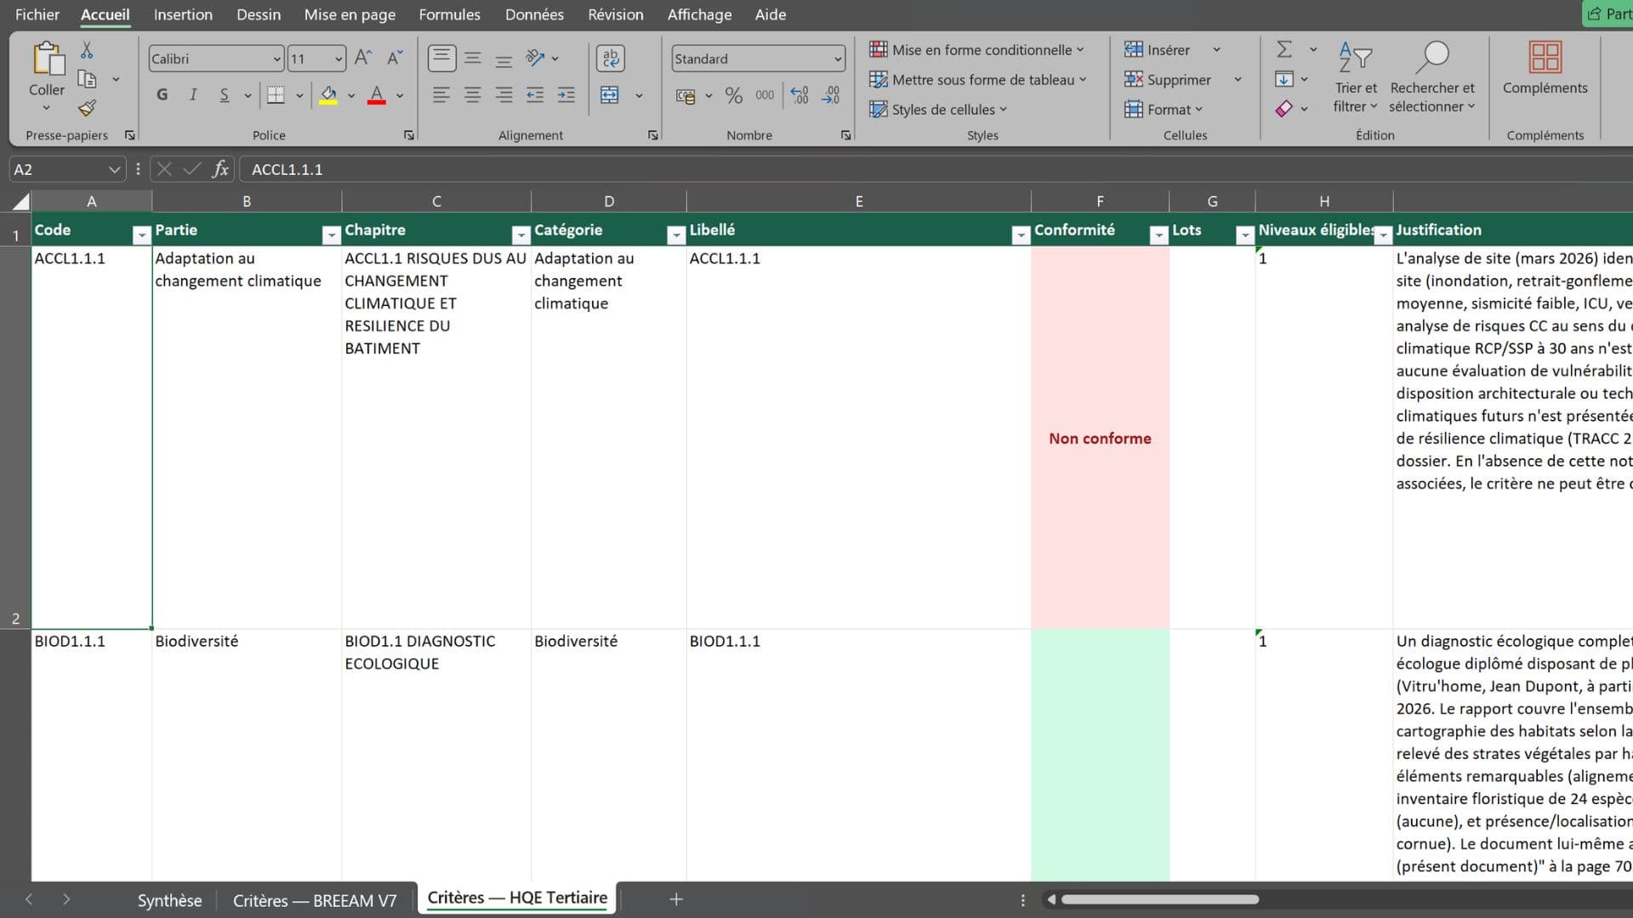1633x918 pixels.
Task: Toggle Italic (I) formatting
Action: pyautogui.click(x=193, y=95)
